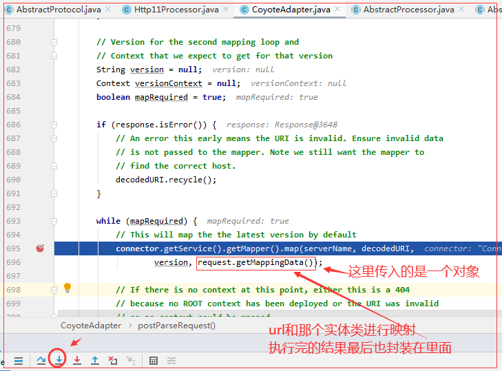Close the AbstractProcessor.java tab
Image resolution: width=502 pixels, height=371 pixels.
[x=461, y=9]
